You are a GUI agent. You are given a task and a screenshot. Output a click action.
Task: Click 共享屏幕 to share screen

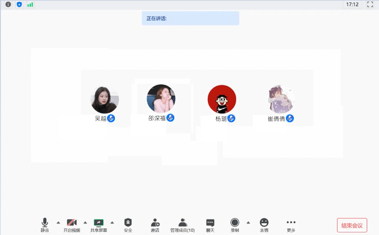pos(99,225)
